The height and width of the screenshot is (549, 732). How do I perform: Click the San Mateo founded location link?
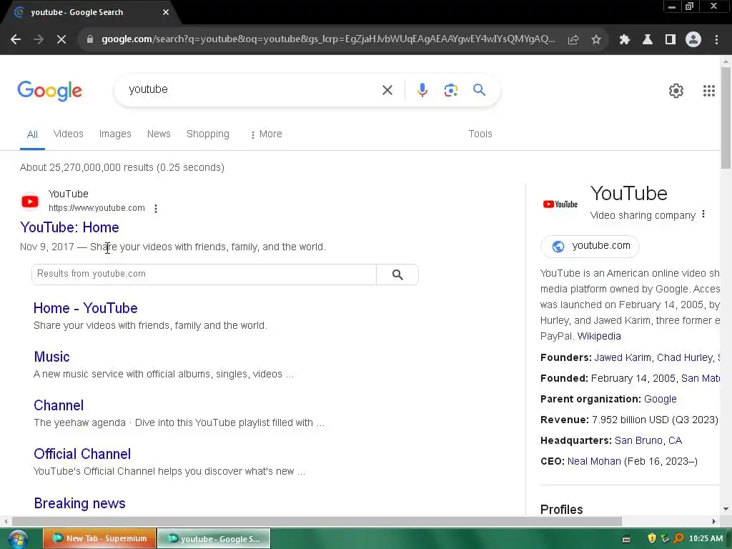pos(701,378)
